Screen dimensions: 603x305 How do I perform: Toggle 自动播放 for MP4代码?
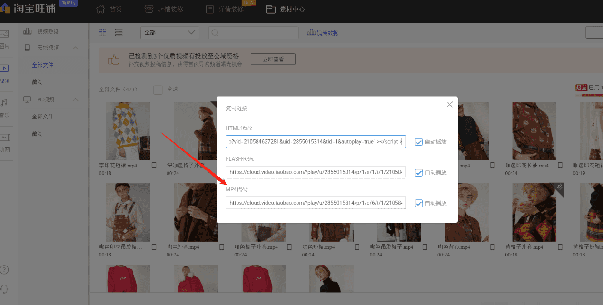(x=419, y=203)
